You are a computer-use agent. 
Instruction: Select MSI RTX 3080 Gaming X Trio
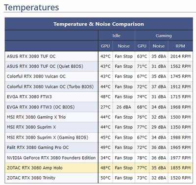pos(36,117)
